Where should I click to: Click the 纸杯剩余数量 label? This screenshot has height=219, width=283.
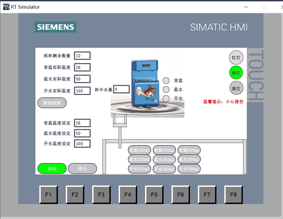click(57, 56)
